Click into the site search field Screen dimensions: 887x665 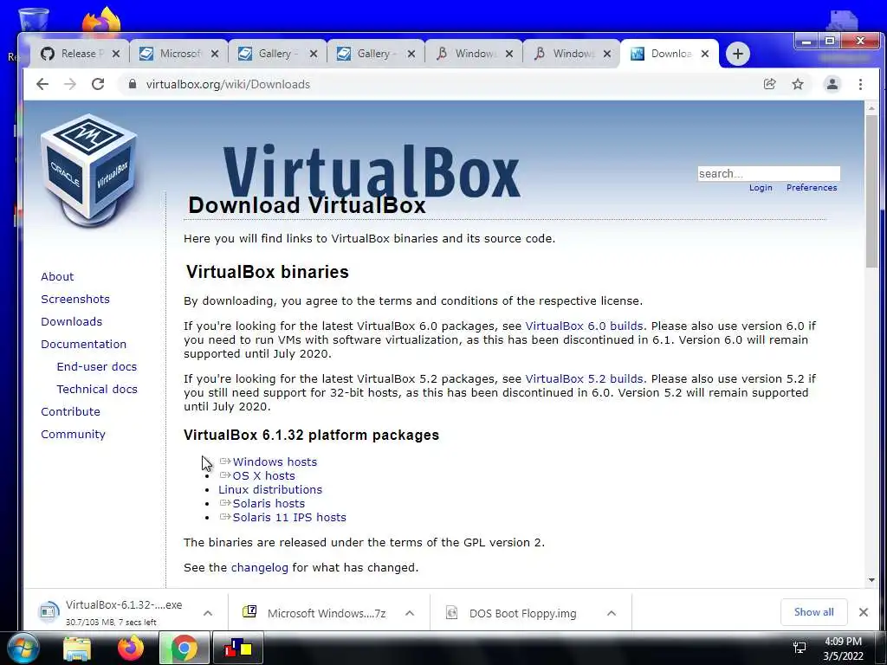click(x=769, y=173)
